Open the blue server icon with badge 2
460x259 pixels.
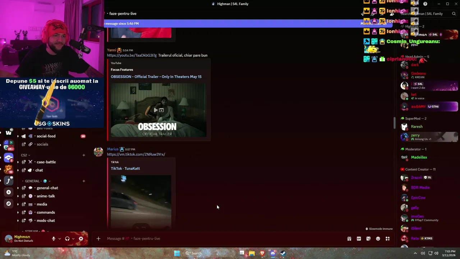pos(9,158)
